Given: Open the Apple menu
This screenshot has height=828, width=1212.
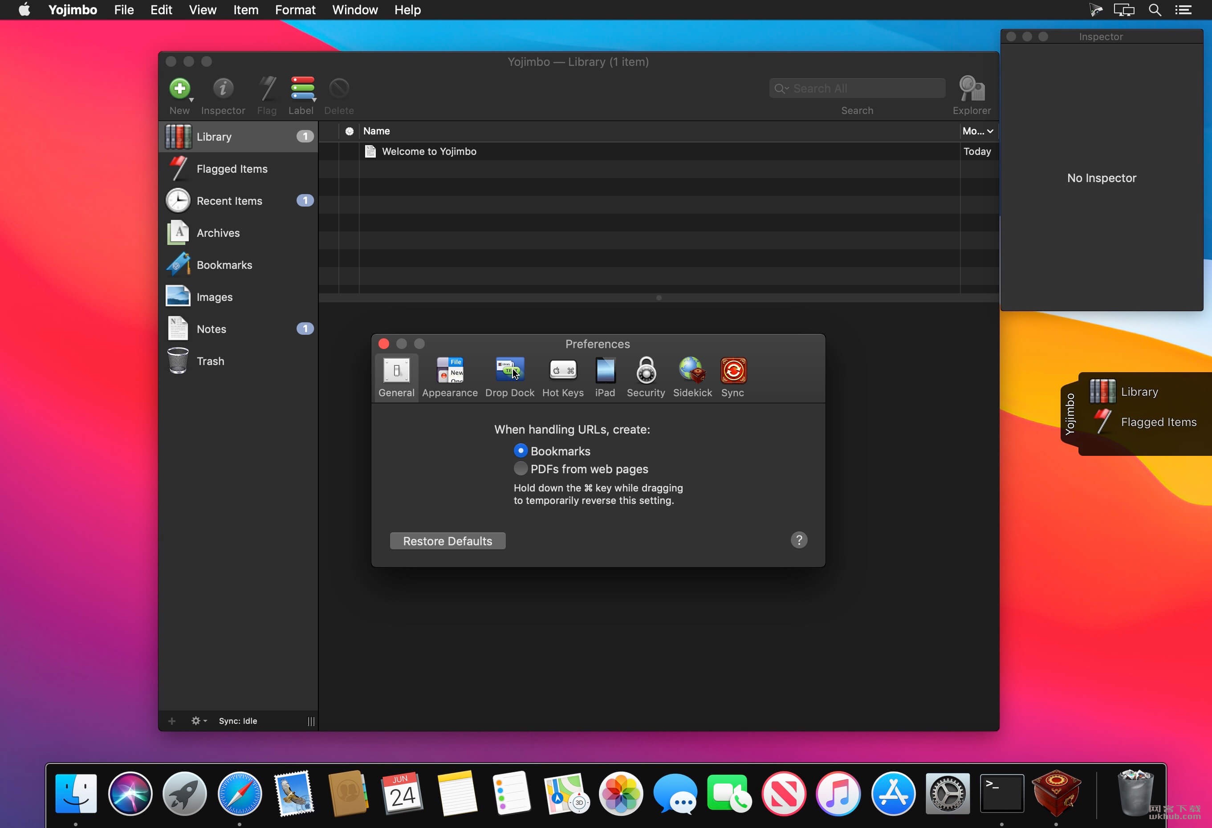Looking at the screenshot, I should 24,10.
